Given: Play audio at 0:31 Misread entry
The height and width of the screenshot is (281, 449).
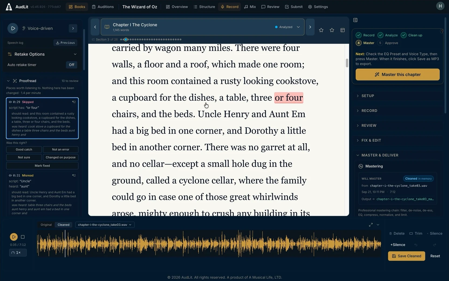Looking at the screenshot, I should pyautogui.click(x=10, y=175).
